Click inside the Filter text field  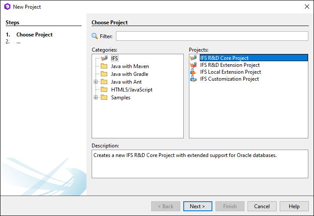pyautogui.click(x=212, y=36)
